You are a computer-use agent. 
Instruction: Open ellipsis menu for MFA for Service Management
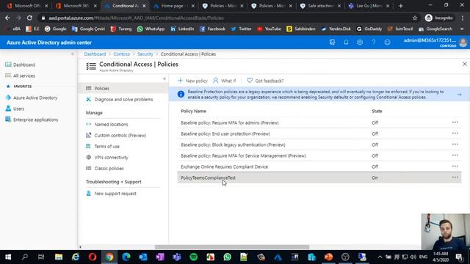point(455,155)
